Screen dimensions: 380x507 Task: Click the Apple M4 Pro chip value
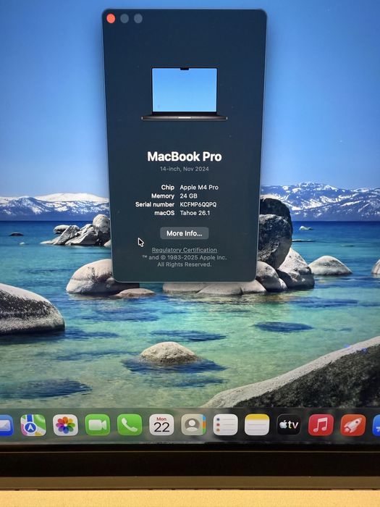click(x=199, y=187)
